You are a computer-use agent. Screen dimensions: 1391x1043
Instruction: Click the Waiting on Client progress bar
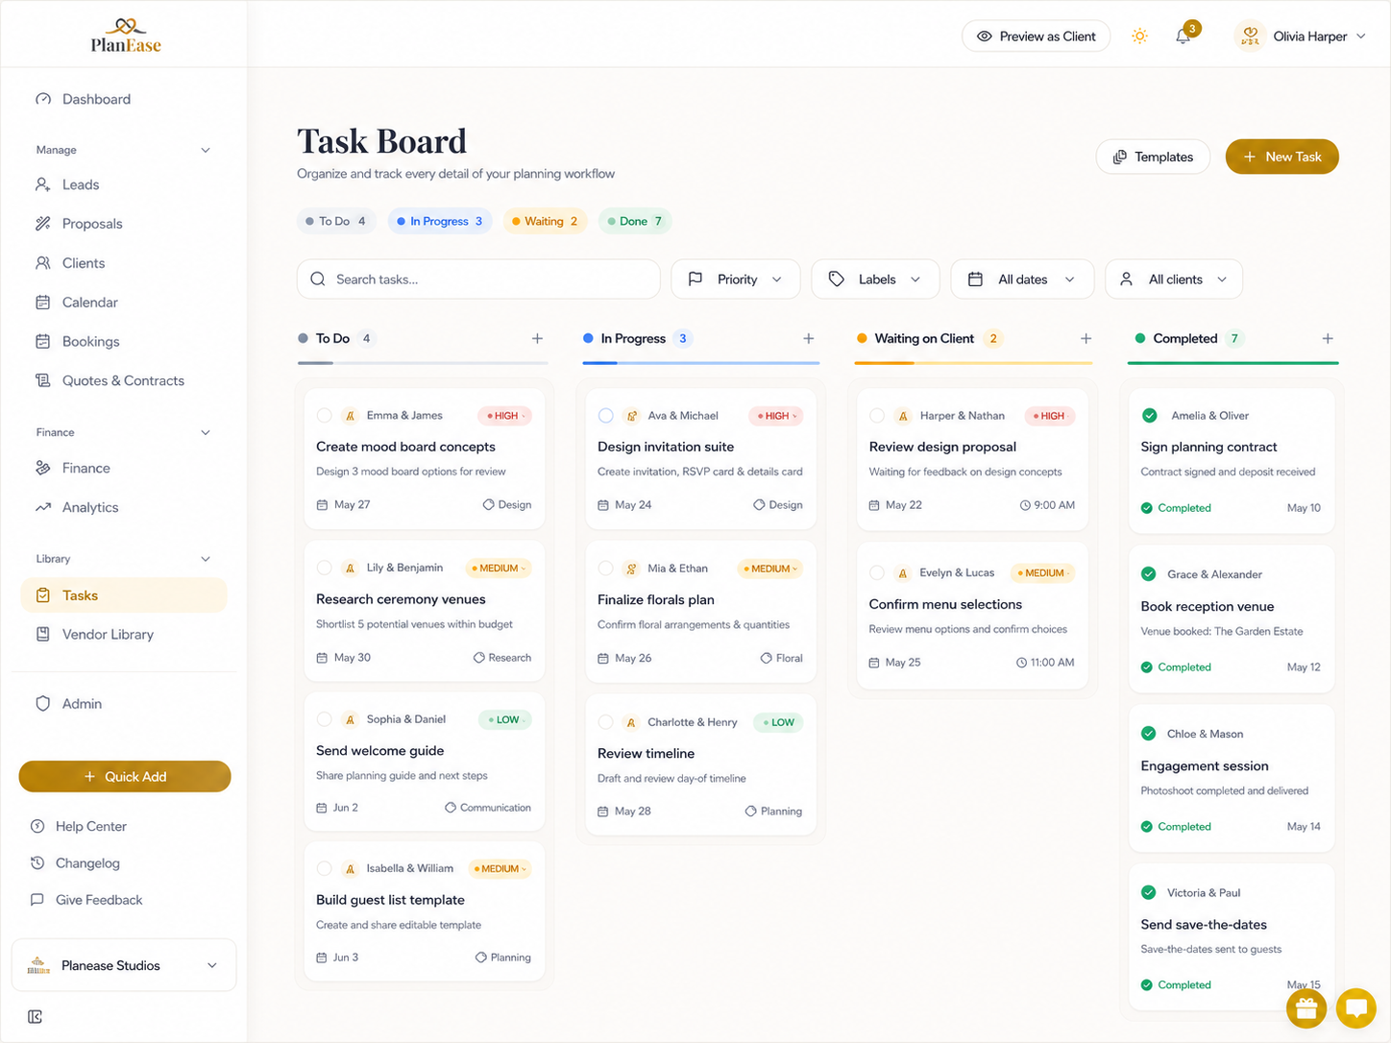click(973, 363)
